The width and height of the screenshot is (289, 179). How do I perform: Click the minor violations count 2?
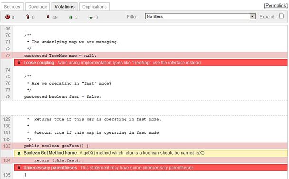(77, 17)
